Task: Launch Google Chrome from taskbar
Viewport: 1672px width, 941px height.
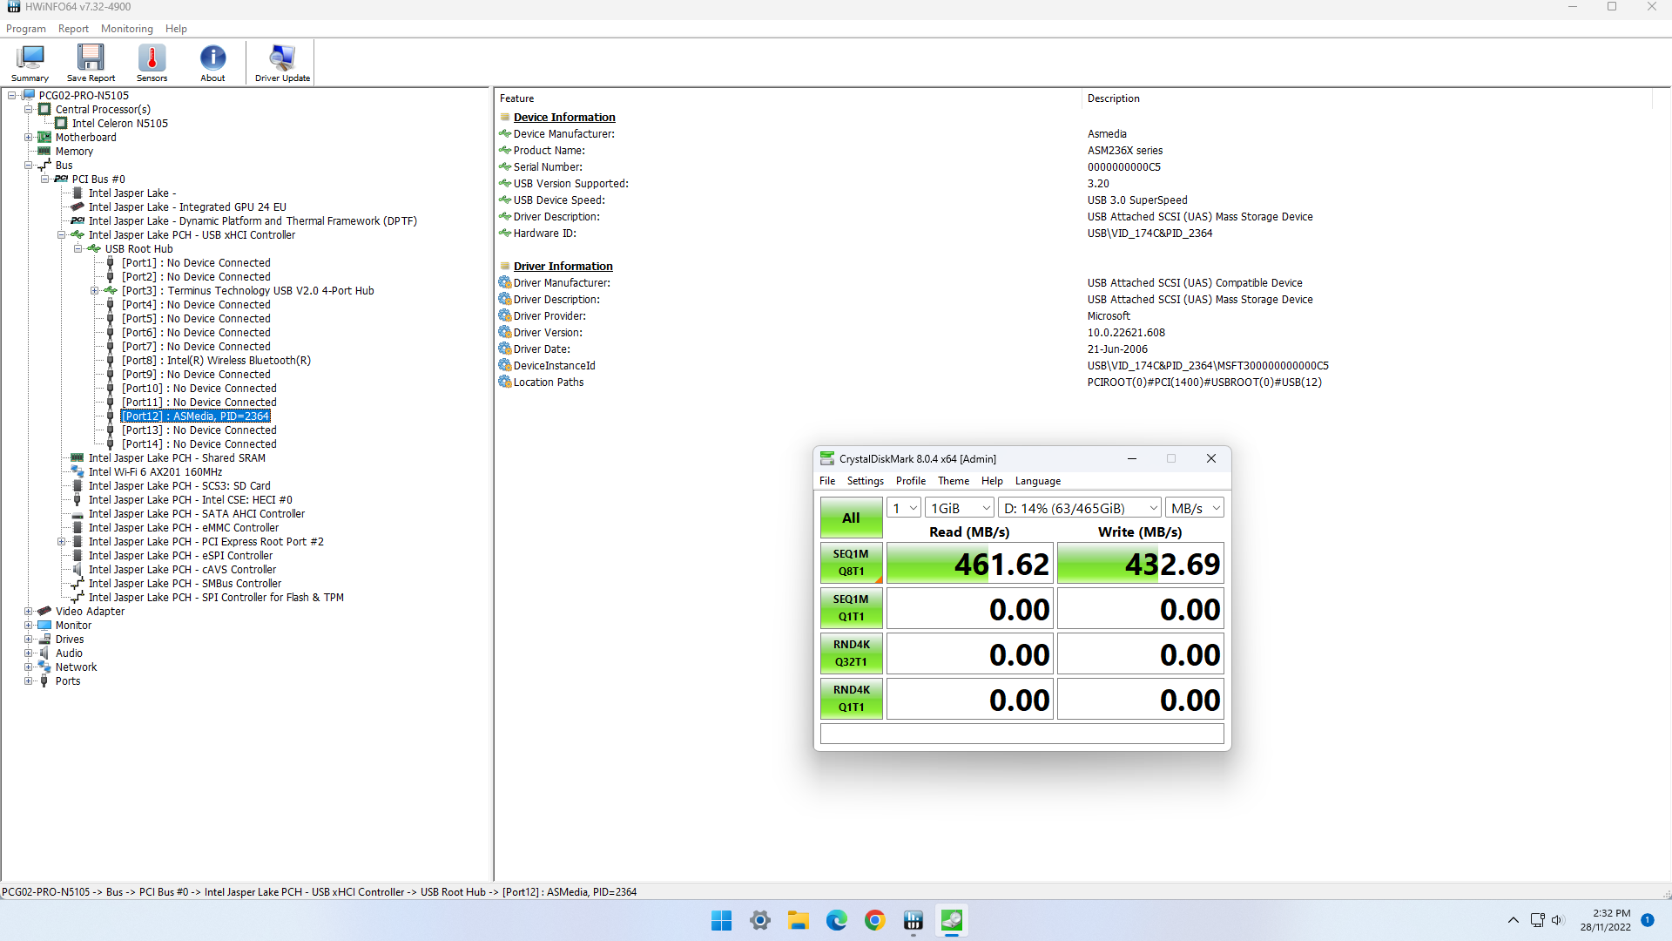Action: click(x=875, y=920)
